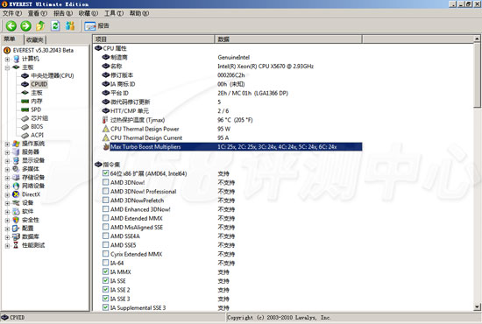Switch to the 收藏夹 (Favorites) tab

pyautogui.click(x=35, y=40)
